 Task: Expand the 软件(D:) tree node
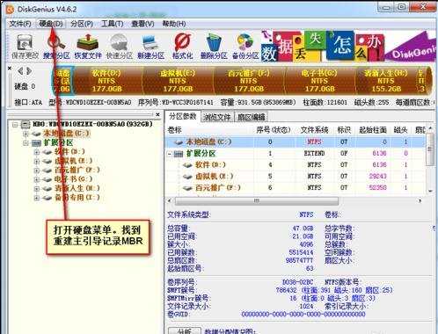(x=37, y=152)
